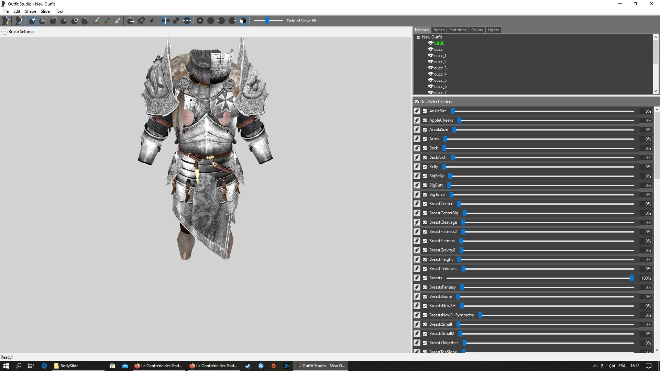Pick the Mask brush tool icon
Image resolution: width=660 pixels, height=371 pixels.
(x=43, y=21)
